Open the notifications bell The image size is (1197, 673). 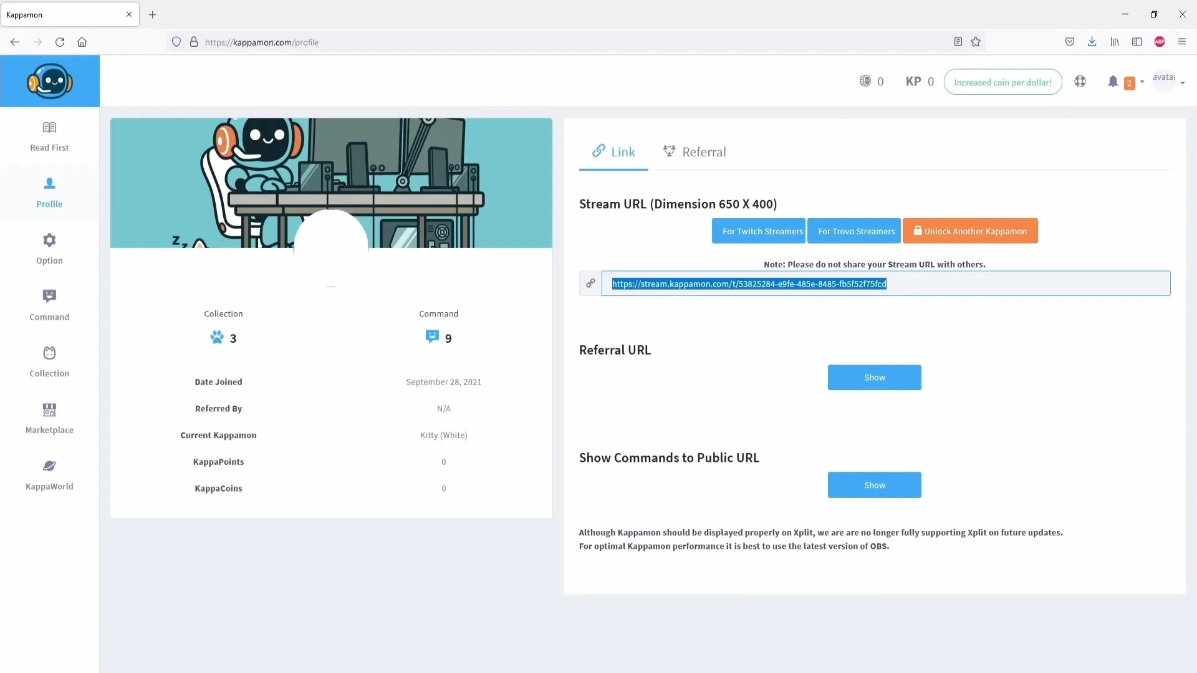[1113, 82]
